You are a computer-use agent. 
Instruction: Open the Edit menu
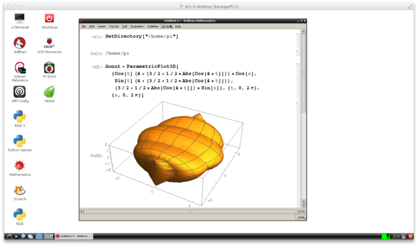(x=91, y=26)
